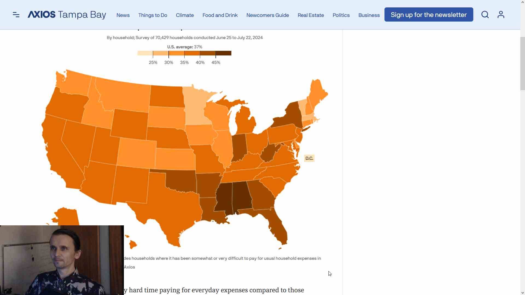
Task: Click the D.C. label on map
Action: pyautogui.click(x=309, y=158)
